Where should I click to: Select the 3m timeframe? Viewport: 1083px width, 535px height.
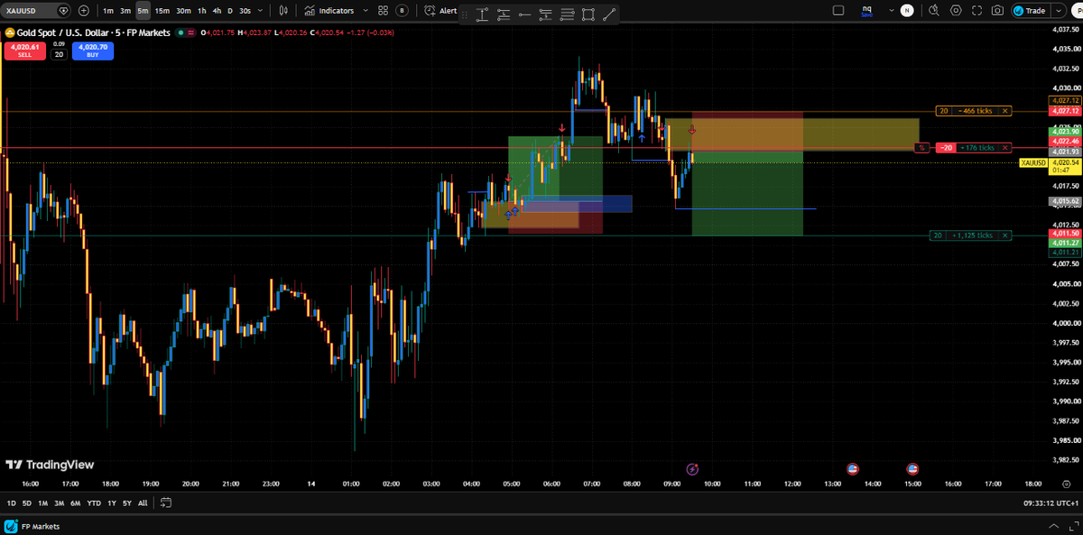tap(125, 11)
